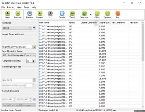Image resolution: width=145 pixels, height=112 pixels.
Task: Switch to Details view
Action: point(62,15)
